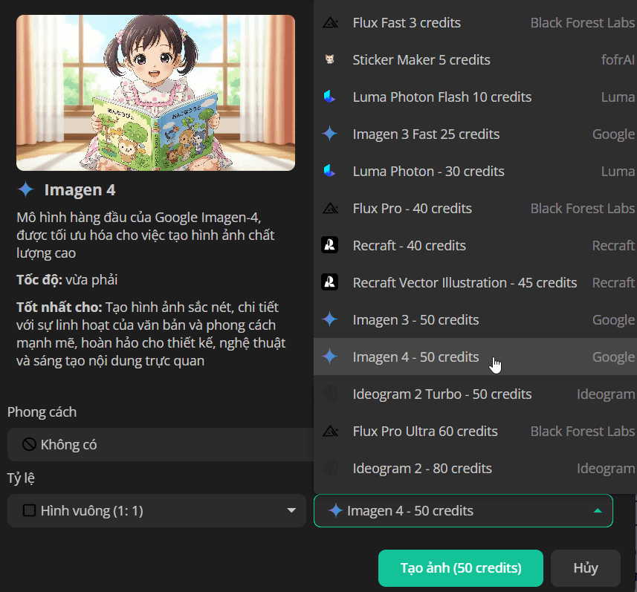Click the ratio dropdown arrow
Viewport: 637px width, 592px height.
click(291, 510)
